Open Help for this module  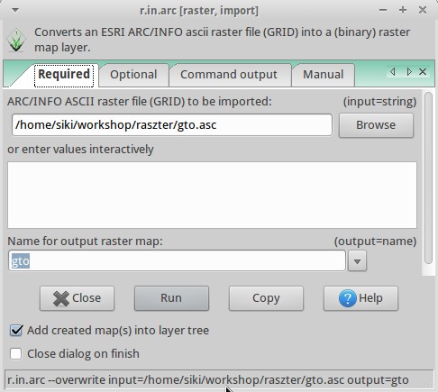(360, 298)
